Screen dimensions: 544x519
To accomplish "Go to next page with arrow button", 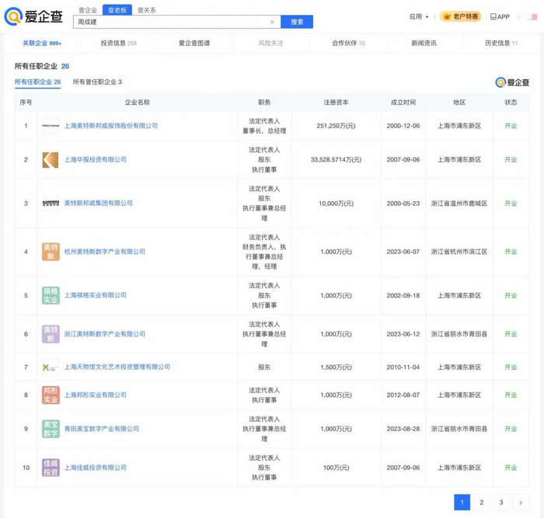I will (x=521, y=503).
